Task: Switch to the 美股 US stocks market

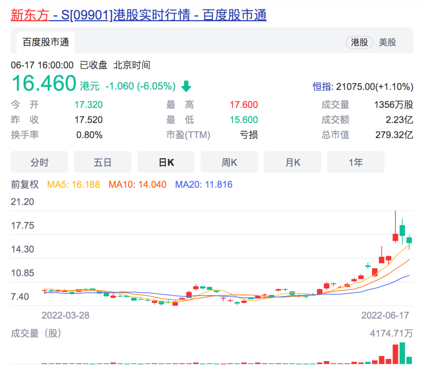Action: coord(388,42)
